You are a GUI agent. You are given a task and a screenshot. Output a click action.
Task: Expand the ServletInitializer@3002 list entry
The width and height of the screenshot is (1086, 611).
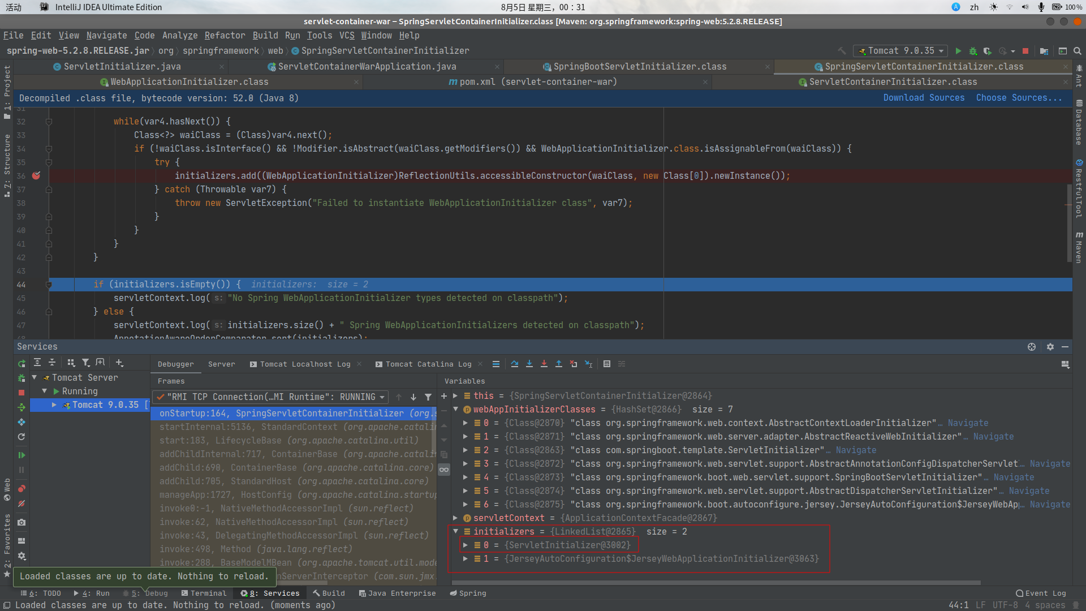coord(466,545)
